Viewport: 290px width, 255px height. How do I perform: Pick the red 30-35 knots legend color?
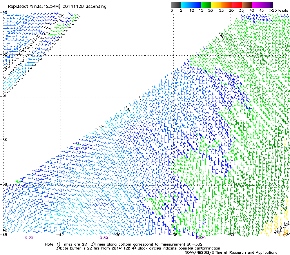click(237, 5)
